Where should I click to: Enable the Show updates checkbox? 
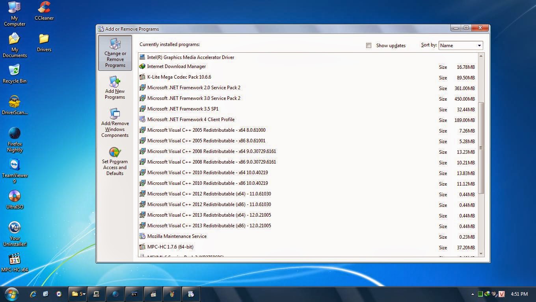coord(368,46)
